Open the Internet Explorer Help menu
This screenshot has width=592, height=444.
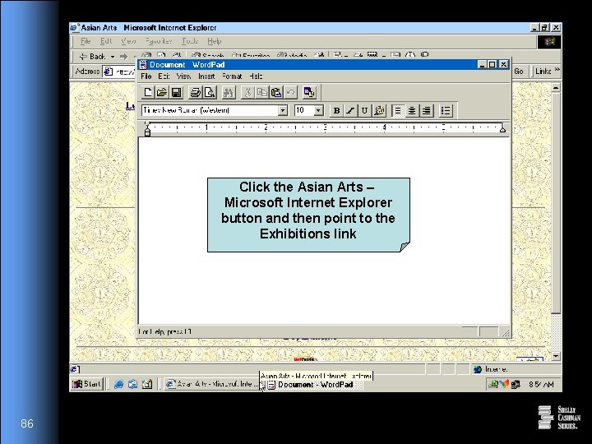[x=214, y=41]
